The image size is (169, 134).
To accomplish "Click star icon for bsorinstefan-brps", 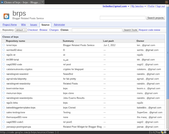I will pyautogui.click(x=4, y=88).
